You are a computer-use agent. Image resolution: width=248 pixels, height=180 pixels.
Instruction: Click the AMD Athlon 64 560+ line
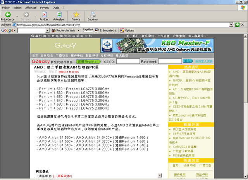pyautogui.click(x=92, y=137)
